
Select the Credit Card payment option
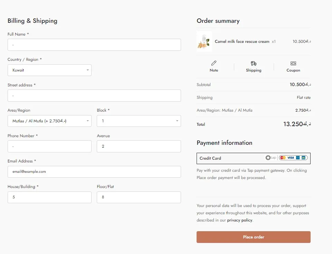click(x=254, y=158)
